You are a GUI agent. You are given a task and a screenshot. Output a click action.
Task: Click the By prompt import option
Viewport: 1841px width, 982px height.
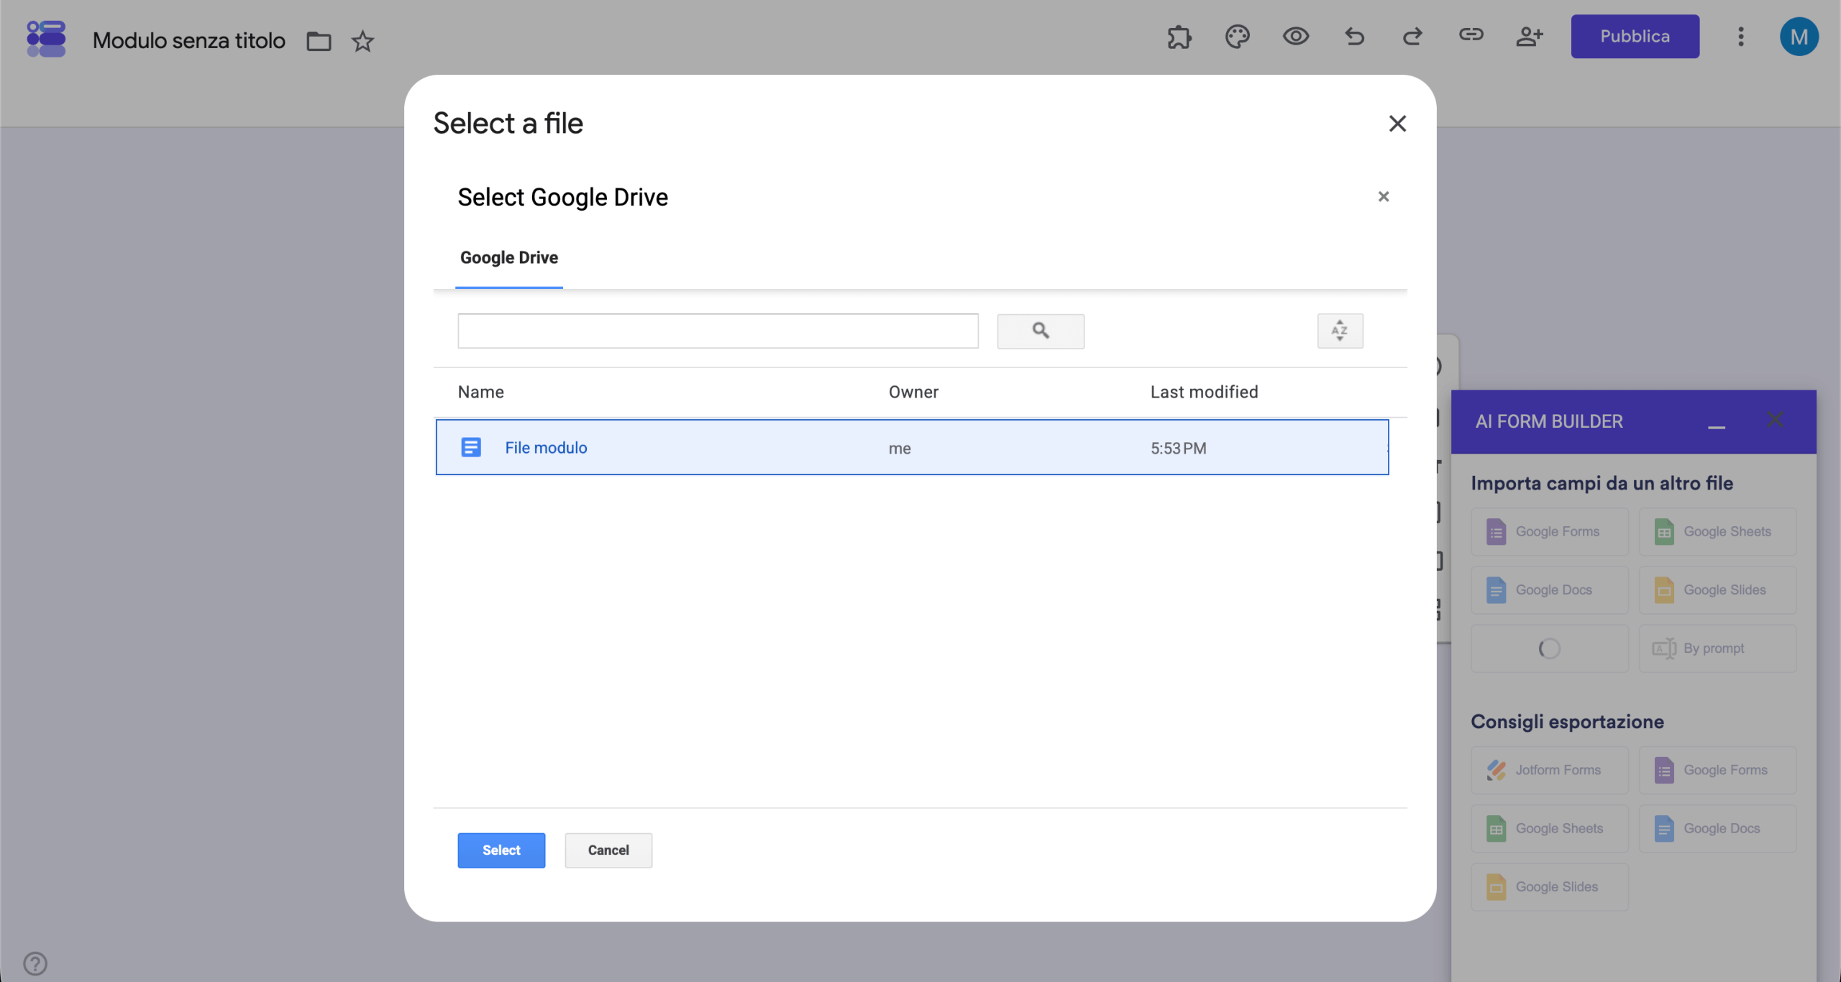pyautogui.click(x=1717, y=648)
